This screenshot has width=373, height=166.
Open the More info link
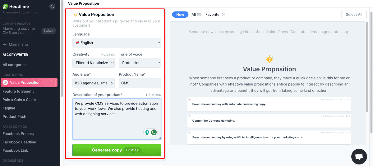[108, 55]
